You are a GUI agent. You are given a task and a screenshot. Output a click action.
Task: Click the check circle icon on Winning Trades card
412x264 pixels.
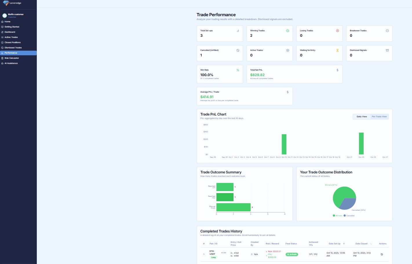pyautogui.click(x=288, y=30)
